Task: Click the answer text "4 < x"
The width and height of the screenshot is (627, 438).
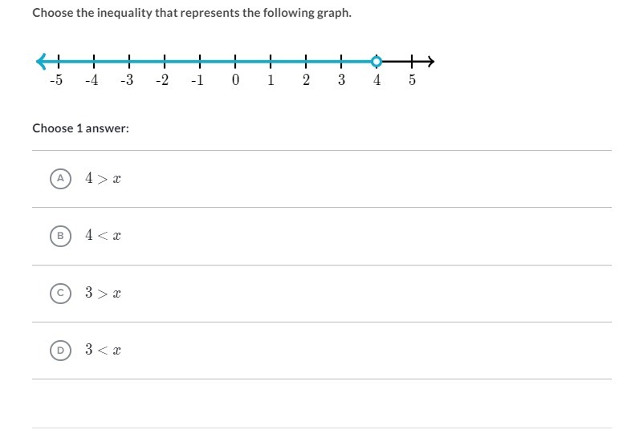Action: (x=103, y=236)
